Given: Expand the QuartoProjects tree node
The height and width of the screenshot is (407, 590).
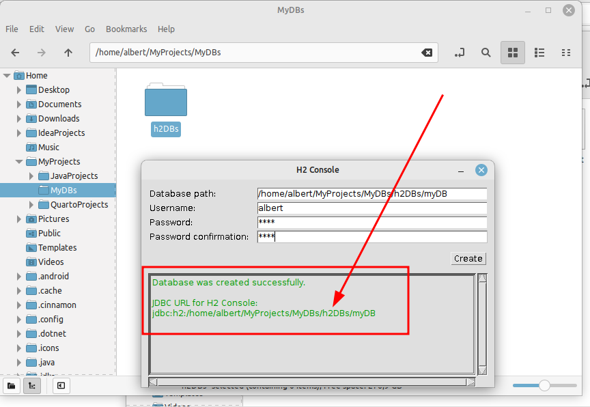Looking at the screenshot, I should (31, 205).
